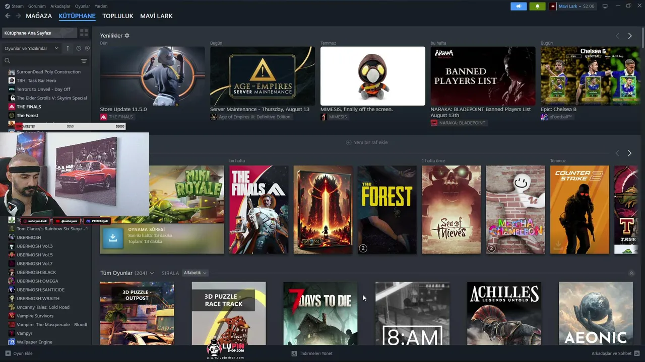Select the Counter-Strike 2 cover
Image resolution: width=645 pixels, height=362 pixels.
(x=579, y=210)
